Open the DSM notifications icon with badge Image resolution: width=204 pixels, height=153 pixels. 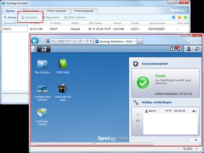pyautogui.click(x=179, y=49)
